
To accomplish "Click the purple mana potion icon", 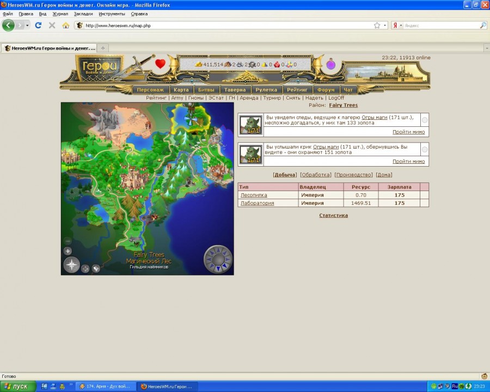I will coord(331,64).
